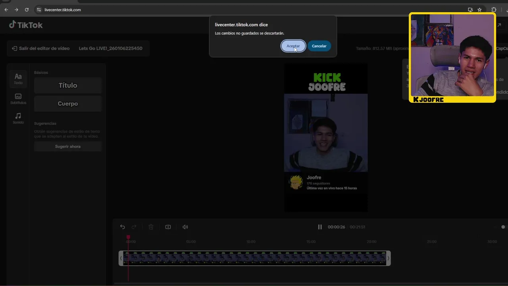
Task: Select the video clip on the timeline
Action: coord(254,258)
